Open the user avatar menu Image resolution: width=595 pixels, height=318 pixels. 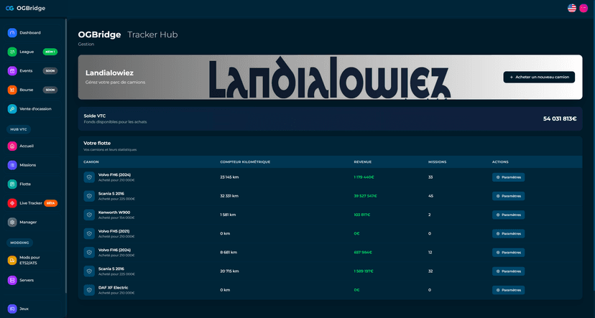coord(584,8)
